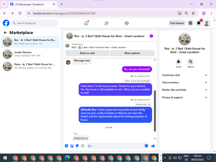The image size is (216, 162).
Task: Click the 'Yes, are you interested?' message
Action: pyautogui.click(x=137, y=69)
